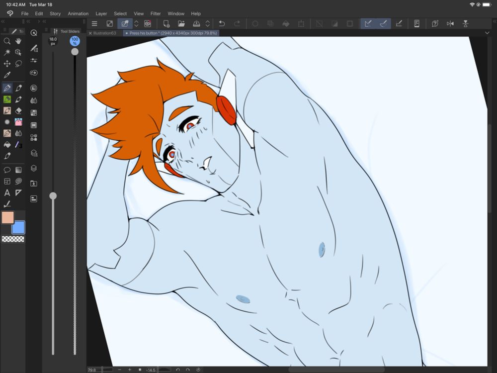Select the Text tool
Image resolution: width=497 pixels, height=373 pixels.
pos(7,193)
